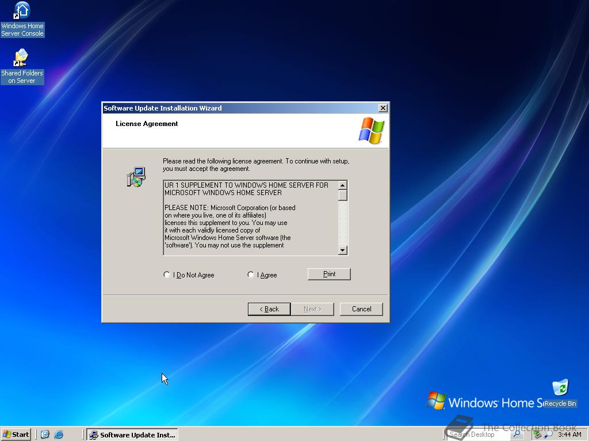This screenshot has height=442, width=589.
Task: Open the Recycle Bin desktop icon
Action: coord(560,393)
